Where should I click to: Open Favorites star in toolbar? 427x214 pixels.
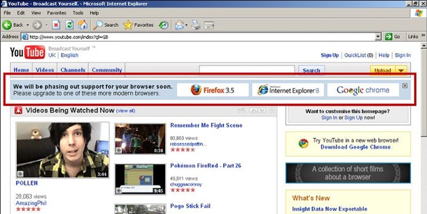coord(138,25)
